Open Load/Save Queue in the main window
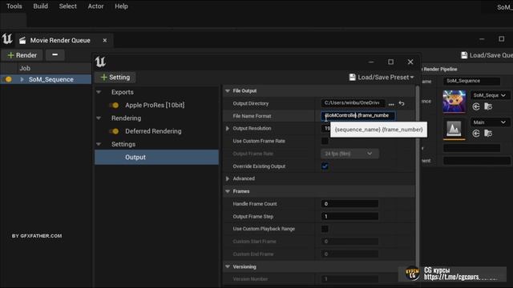This screenshot has width=513, height=288. point(487,55)
